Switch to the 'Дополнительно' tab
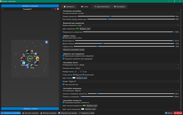 coord(102,7)
